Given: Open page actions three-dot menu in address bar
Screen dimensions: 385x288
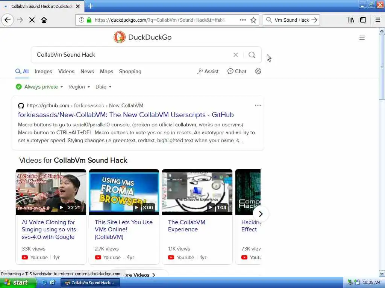Looking at the screenshot, I should click(243, 20).
